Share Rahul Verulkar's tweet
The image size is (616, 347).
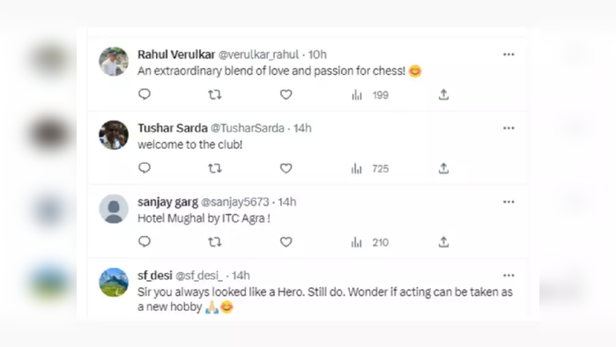coord(443,94)
